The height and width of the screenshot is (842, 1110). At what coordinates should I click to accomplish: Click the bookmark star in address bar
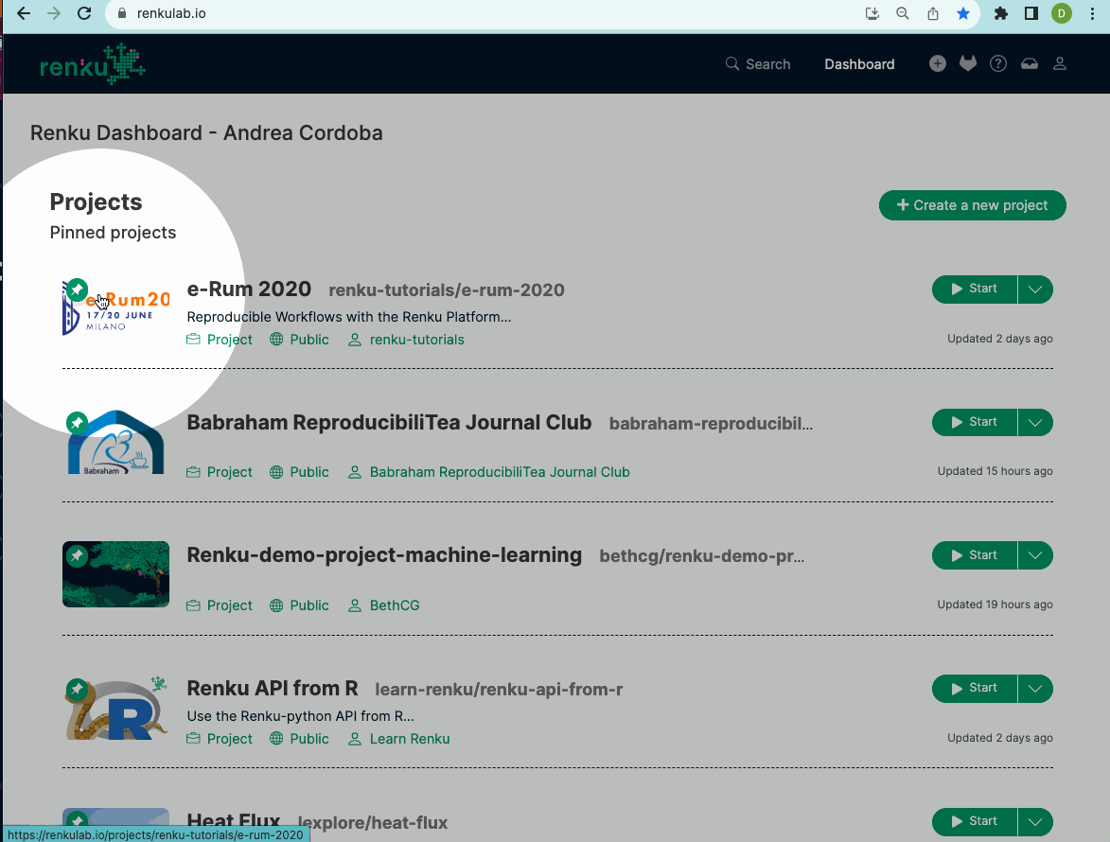(x=962, y=13)
